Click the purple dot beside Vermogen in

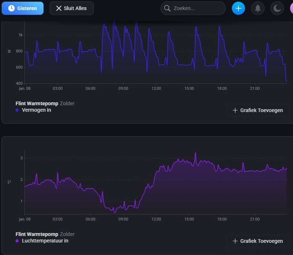[x=17, y=110]
